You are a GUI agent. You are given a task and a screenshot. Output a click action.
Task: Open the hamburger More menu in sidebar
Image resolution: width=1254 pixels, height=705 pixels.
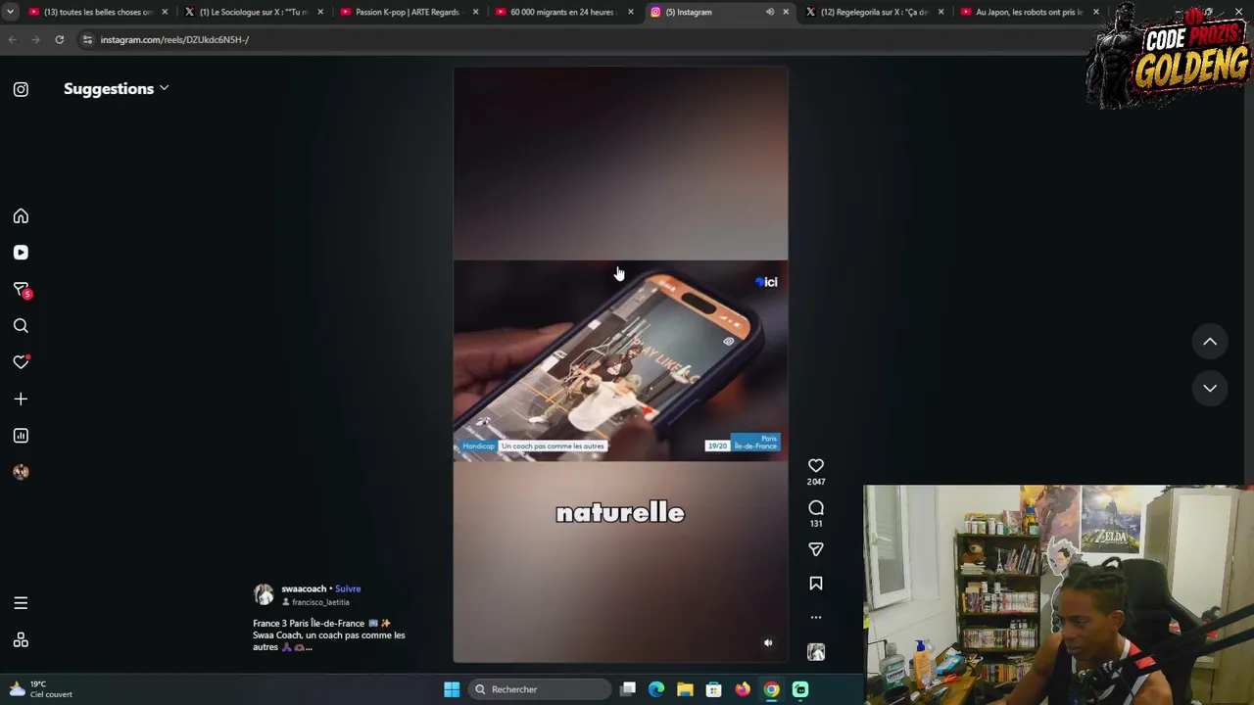click(x=21, y=603)
